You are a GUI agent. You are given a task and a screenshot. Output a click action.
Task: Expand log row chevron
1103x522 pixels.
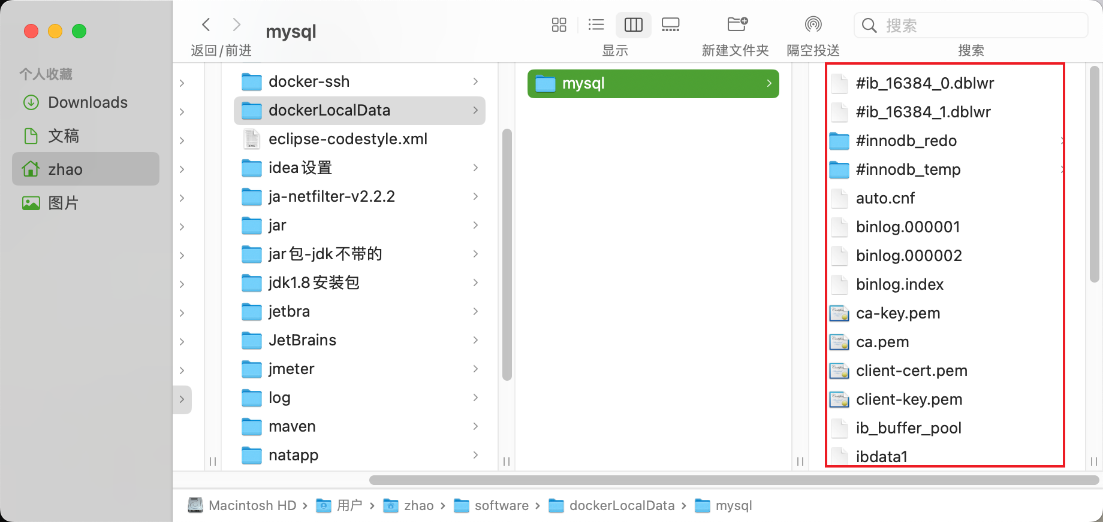coord(475,397)
